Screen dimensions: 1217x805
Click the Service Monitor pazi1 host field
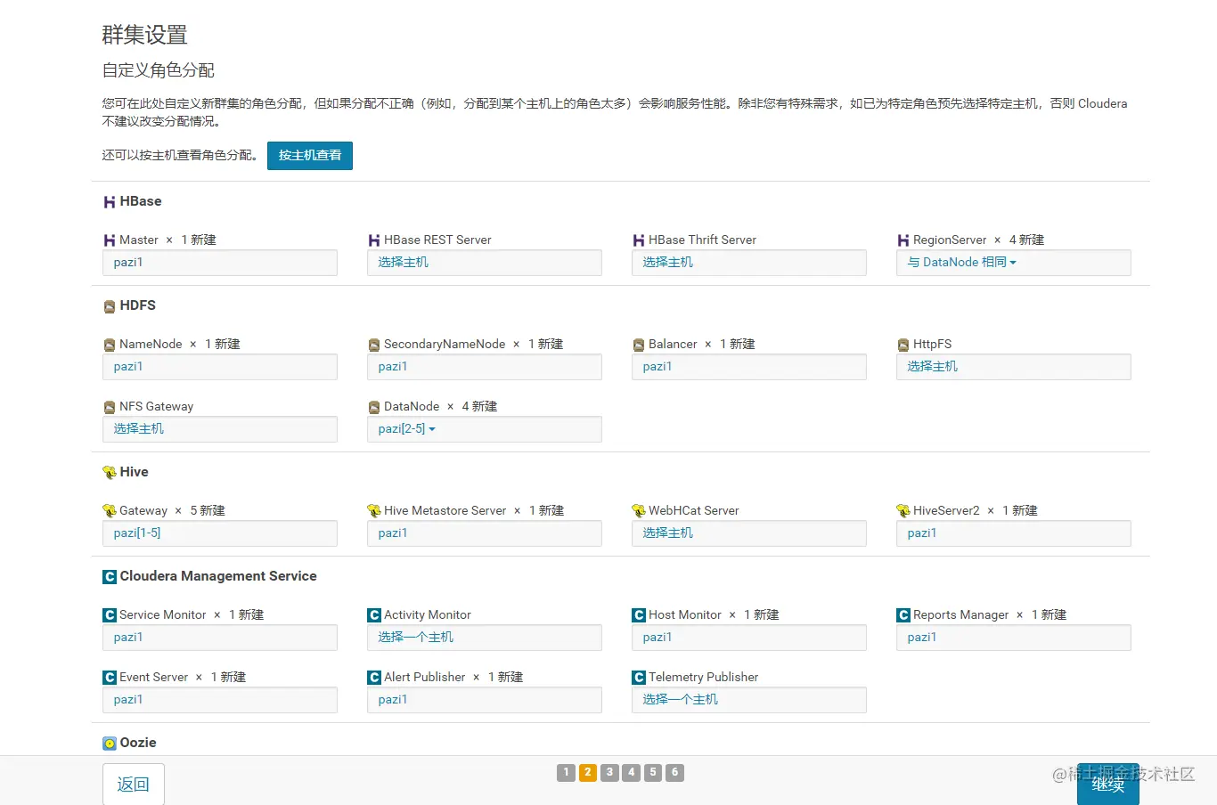coord(220,638)
